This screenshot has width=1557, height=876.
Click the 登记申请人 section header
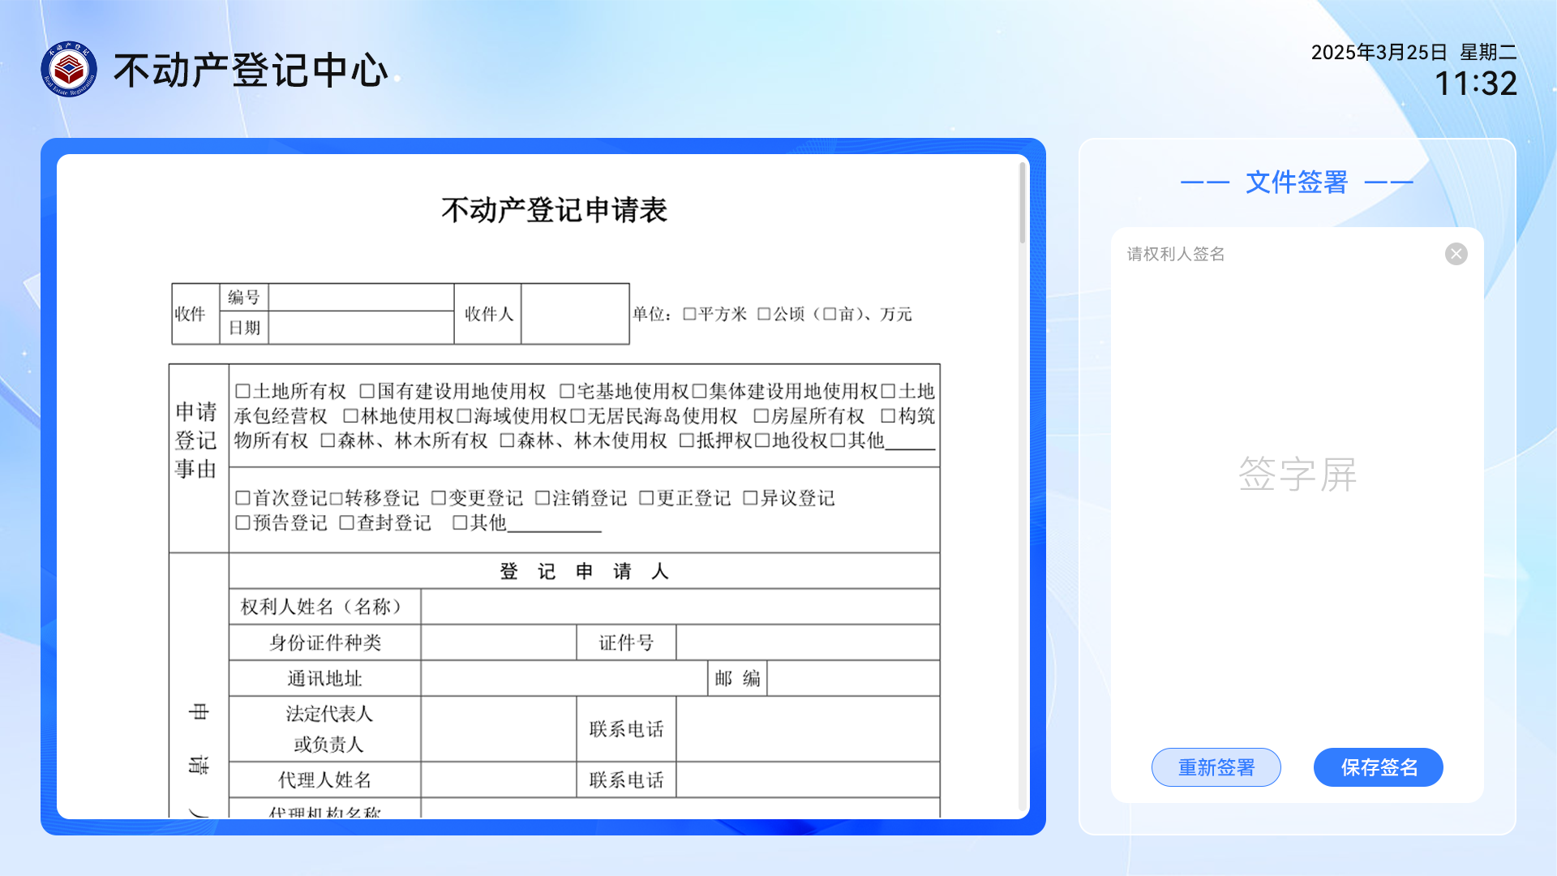tap(584, 571)
